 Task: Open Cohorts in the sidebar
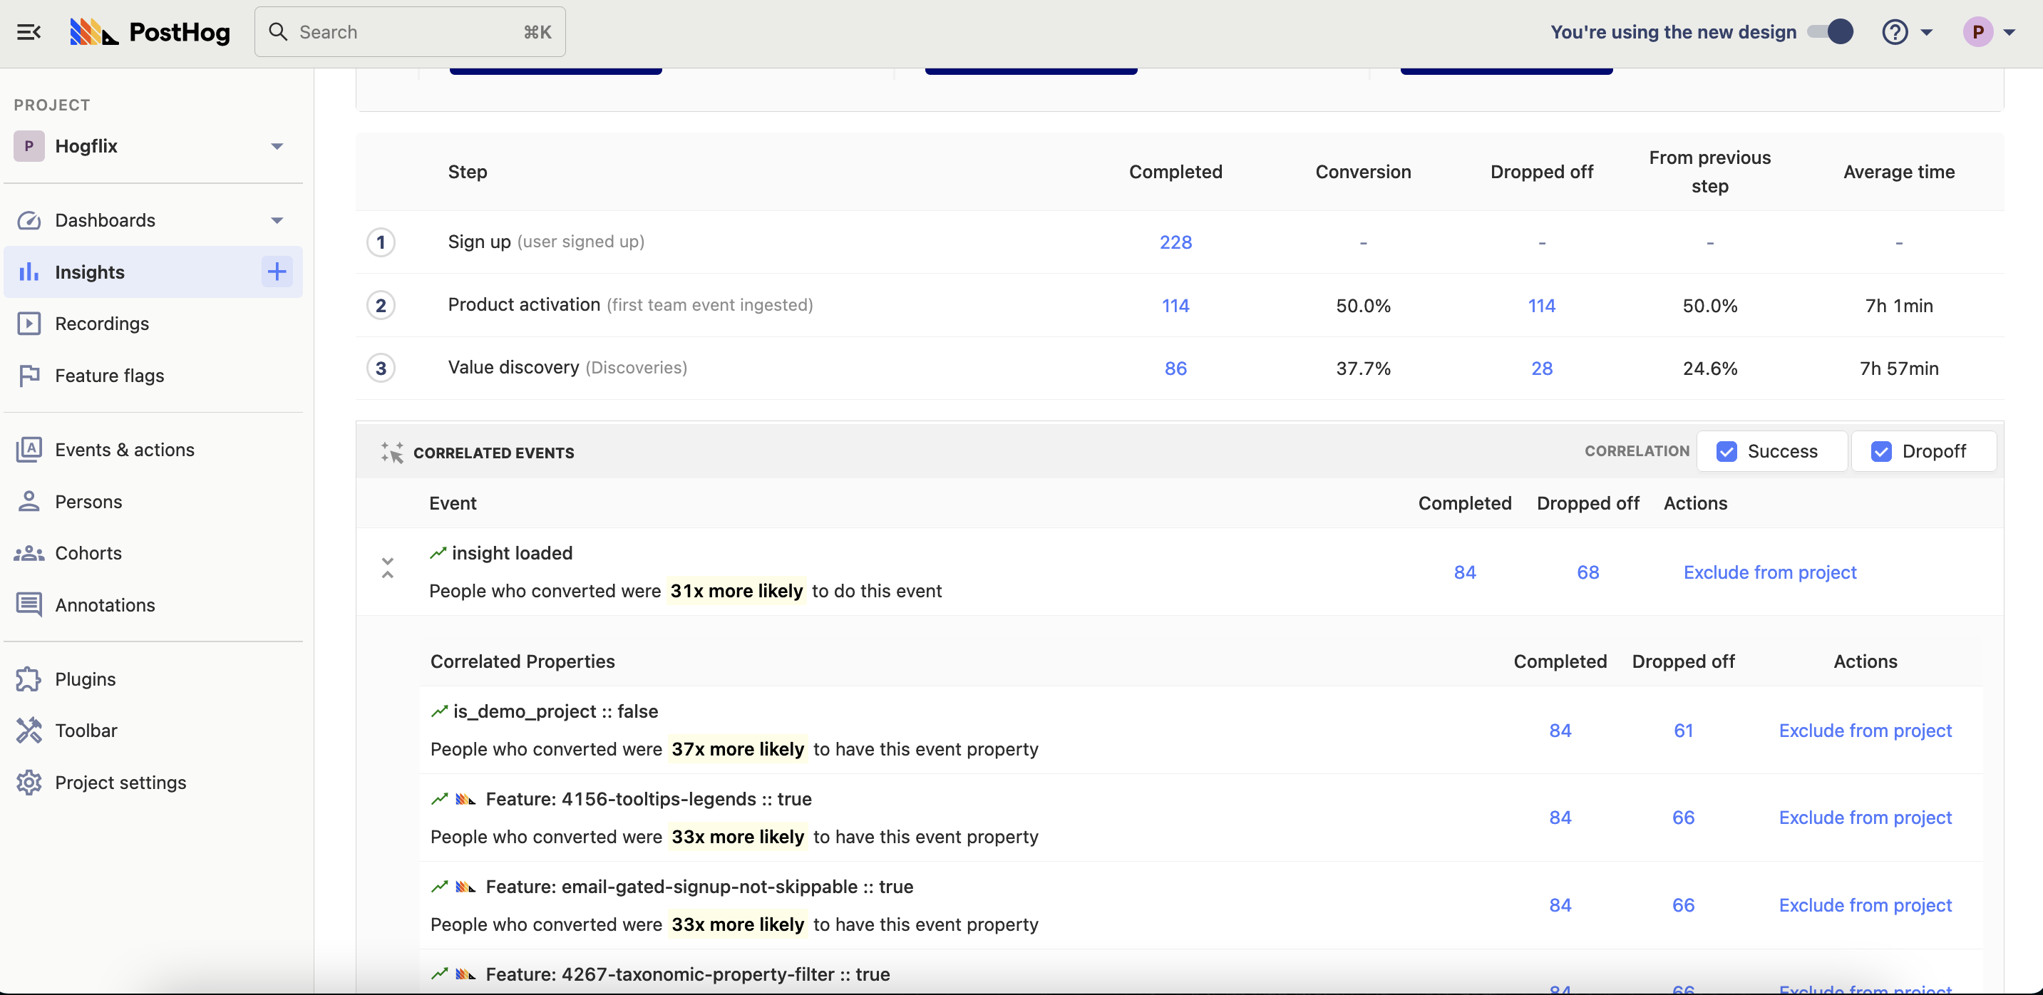(x=88, y=553)
